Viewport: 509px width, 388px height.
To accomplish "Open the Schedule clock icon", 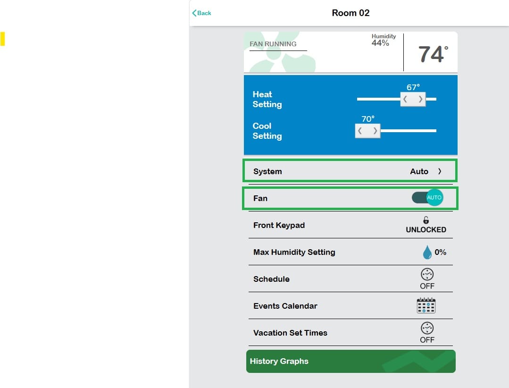I will coord(427,274).
